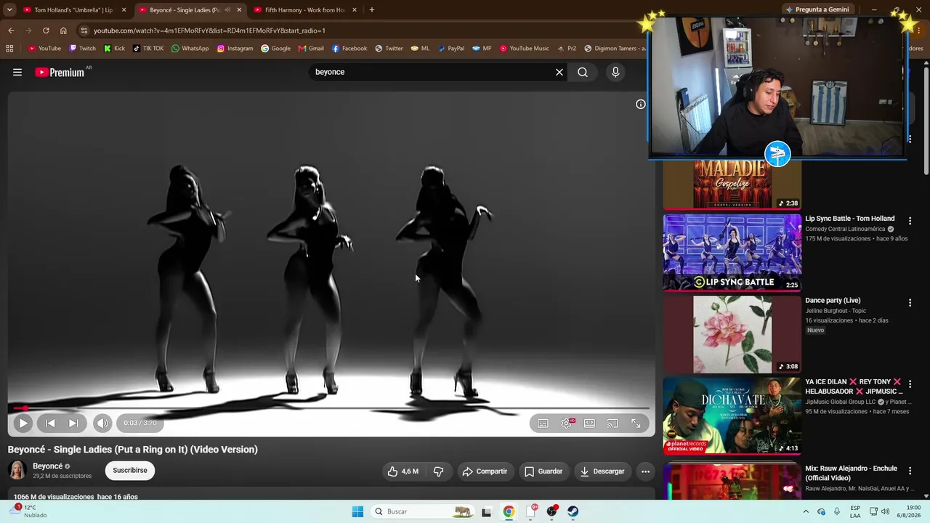Open the player settings gear
This screenshot has height=523, width=930.
point(567,423)
